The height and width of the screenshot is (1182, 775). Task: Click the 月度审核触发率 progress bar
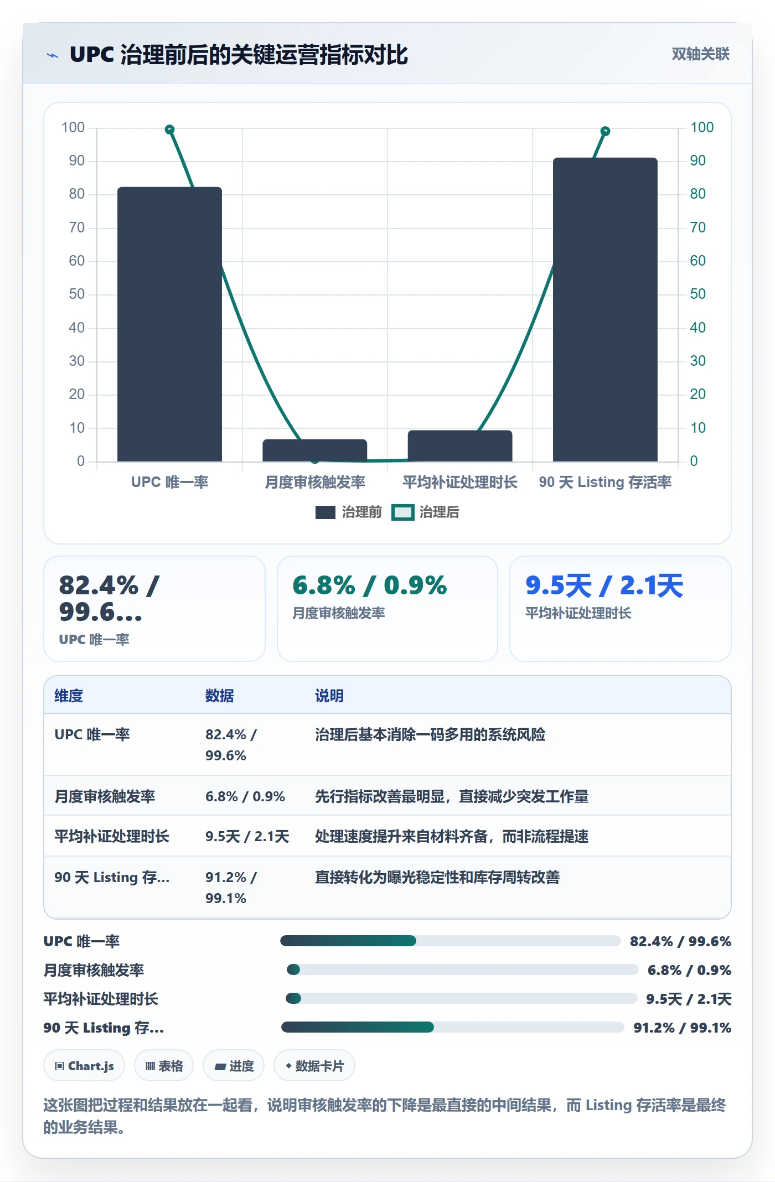click(x=462, y=970)
